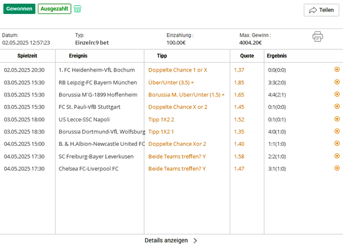Image resolution: width=343 pixels, height=247 pixels.
Task: Click the Spielzeit column header
Action: 27,56
